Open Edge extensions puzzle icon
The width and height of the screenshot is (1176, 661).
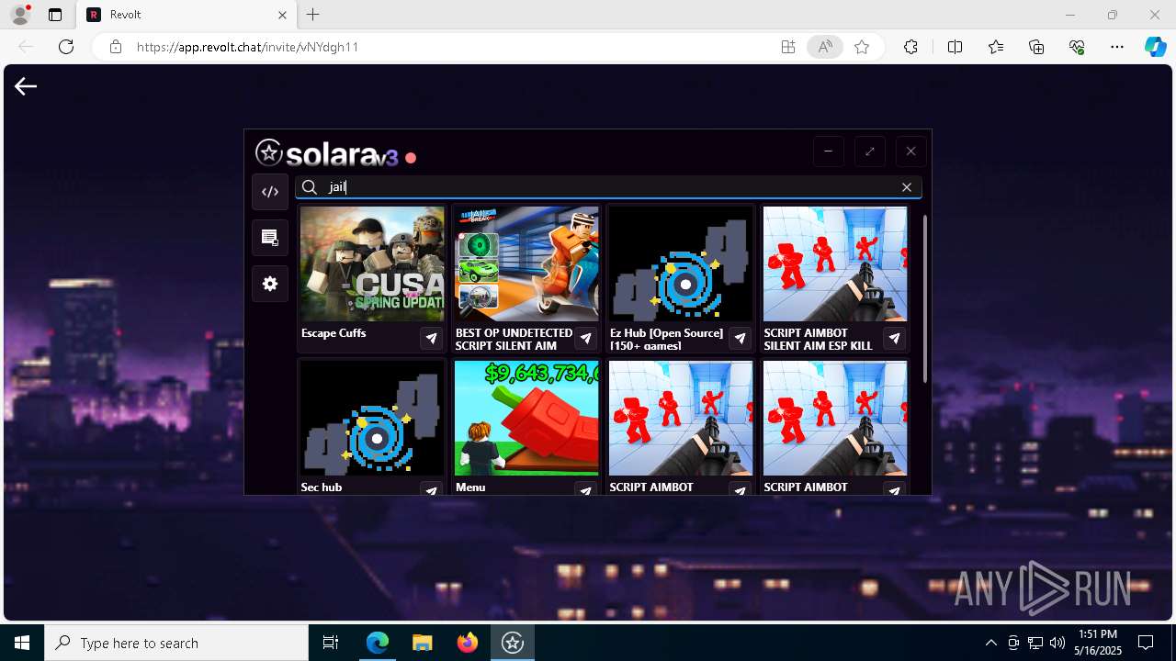pos(910,47)
